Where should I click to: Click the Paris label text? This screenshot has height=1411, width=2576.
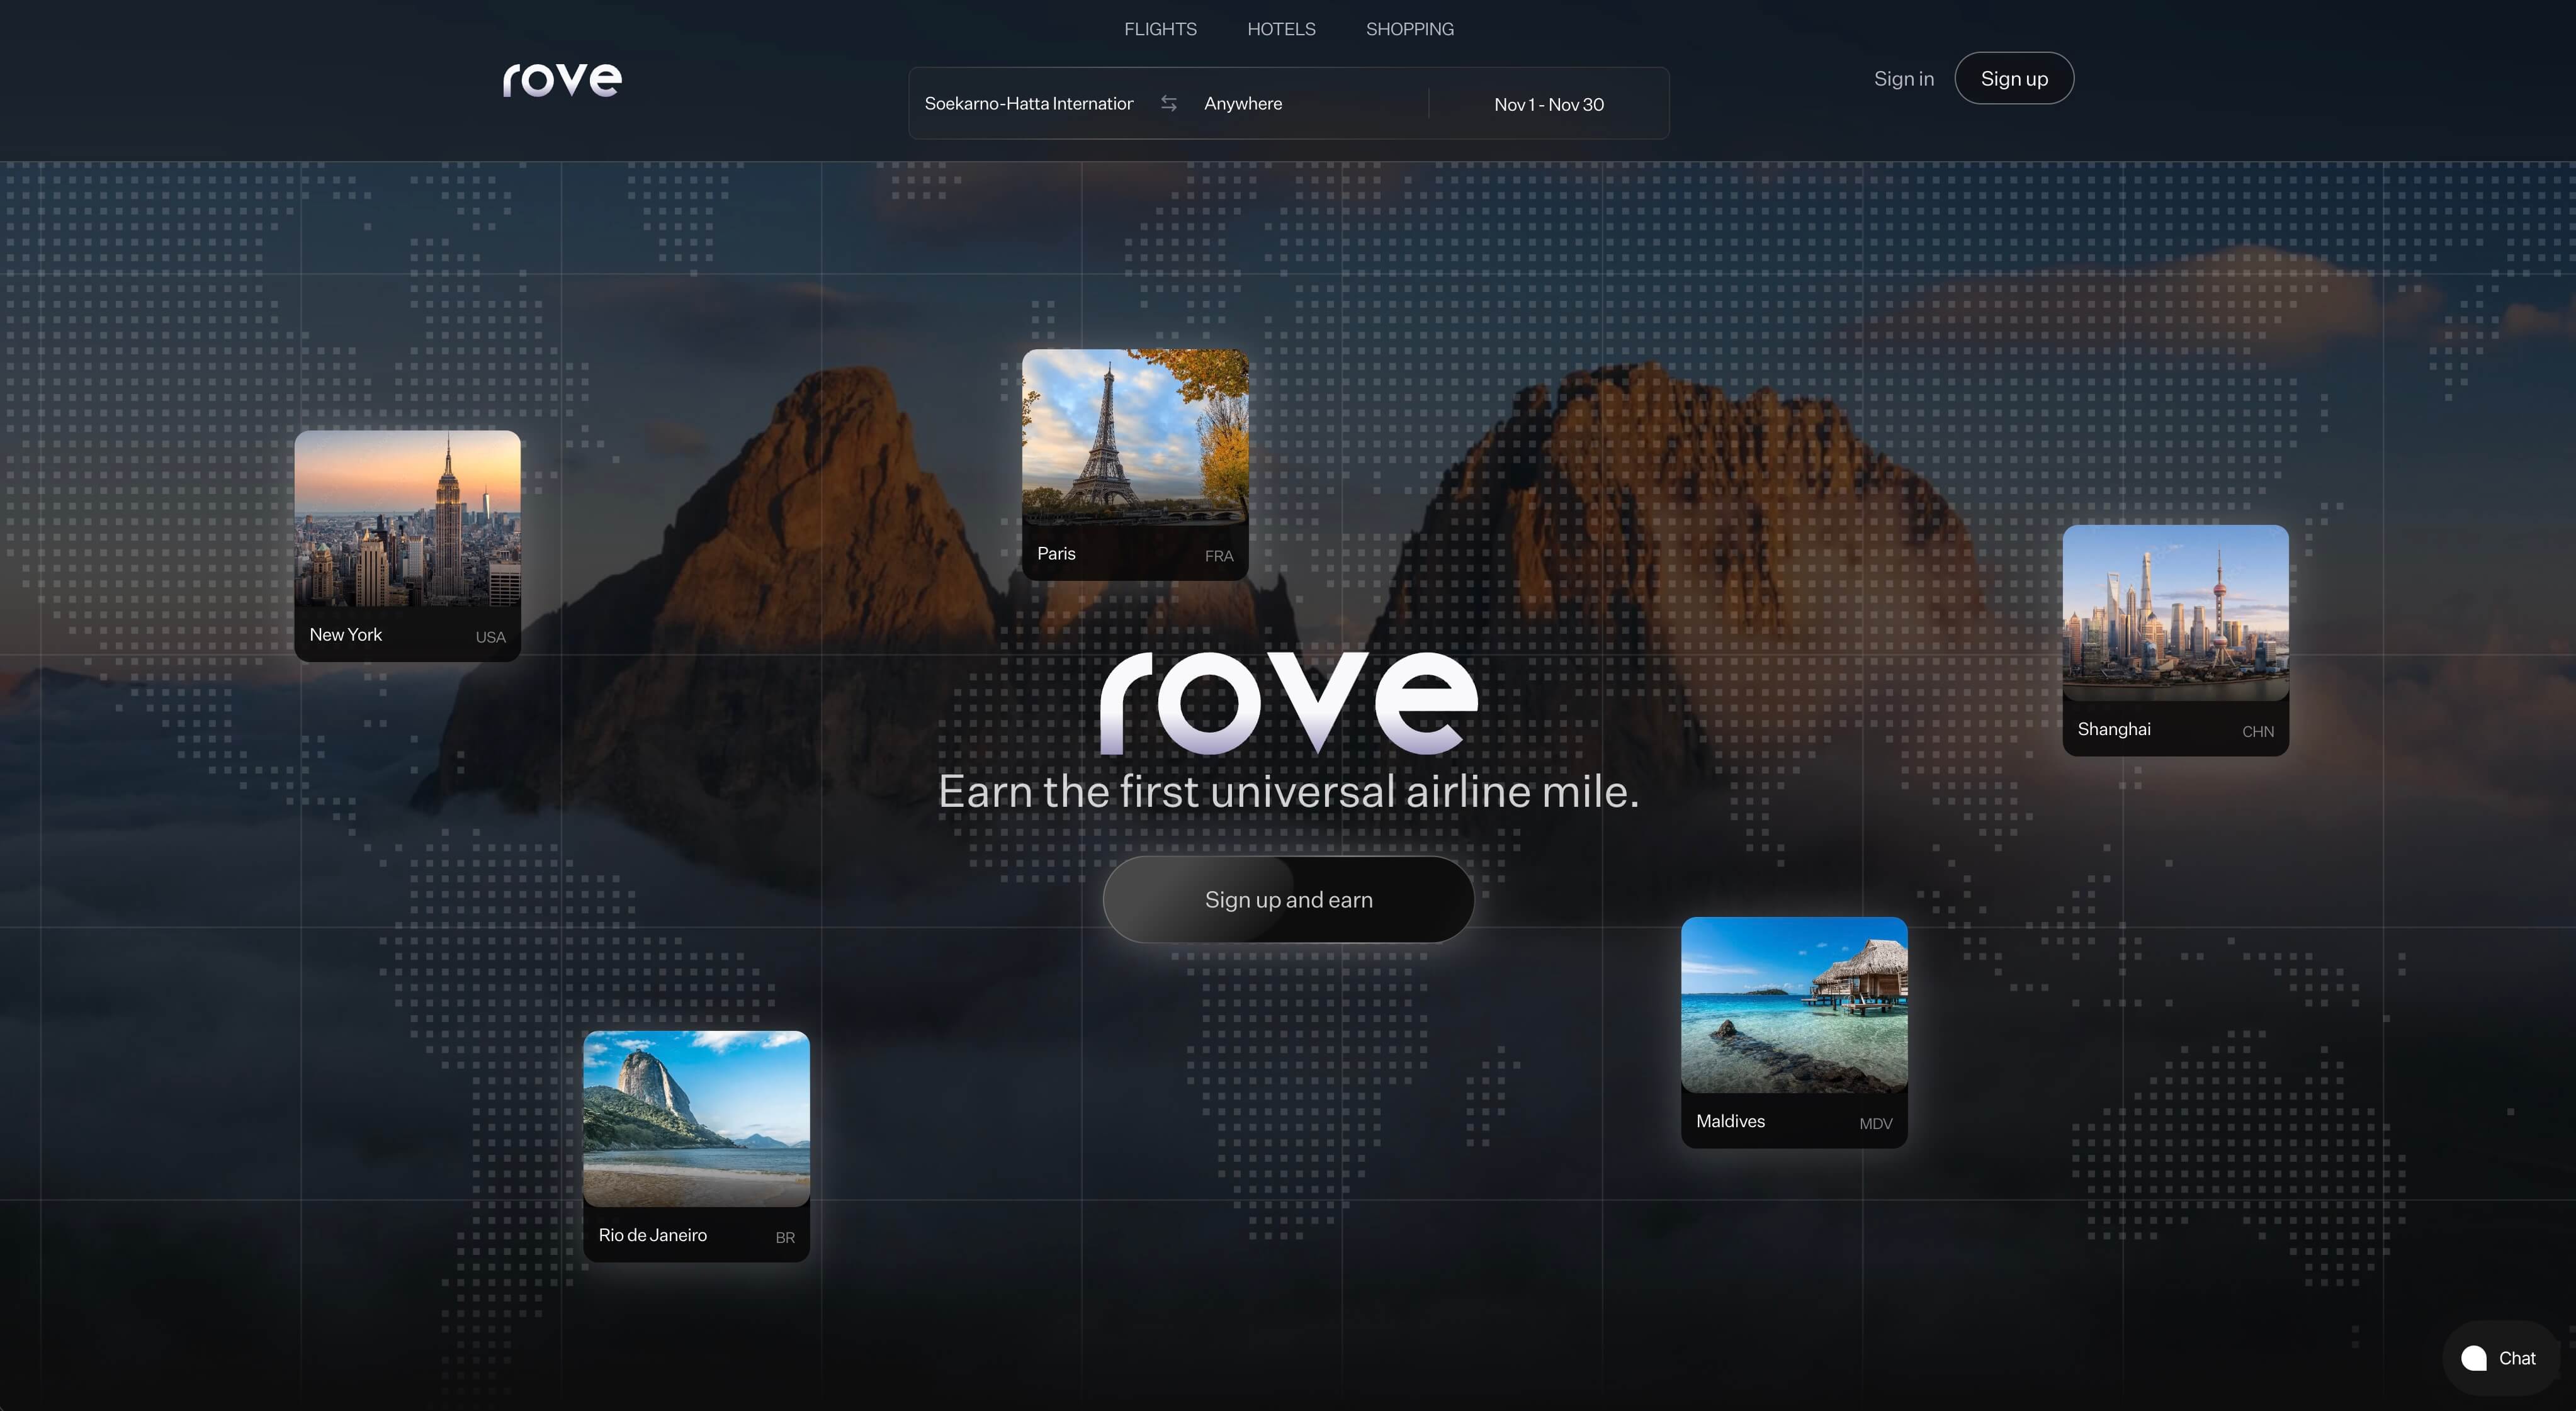[x=1056, y=553]
